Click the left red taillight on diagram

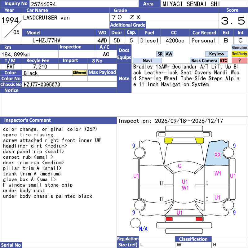pyautogui.click(x=169, y=219)
